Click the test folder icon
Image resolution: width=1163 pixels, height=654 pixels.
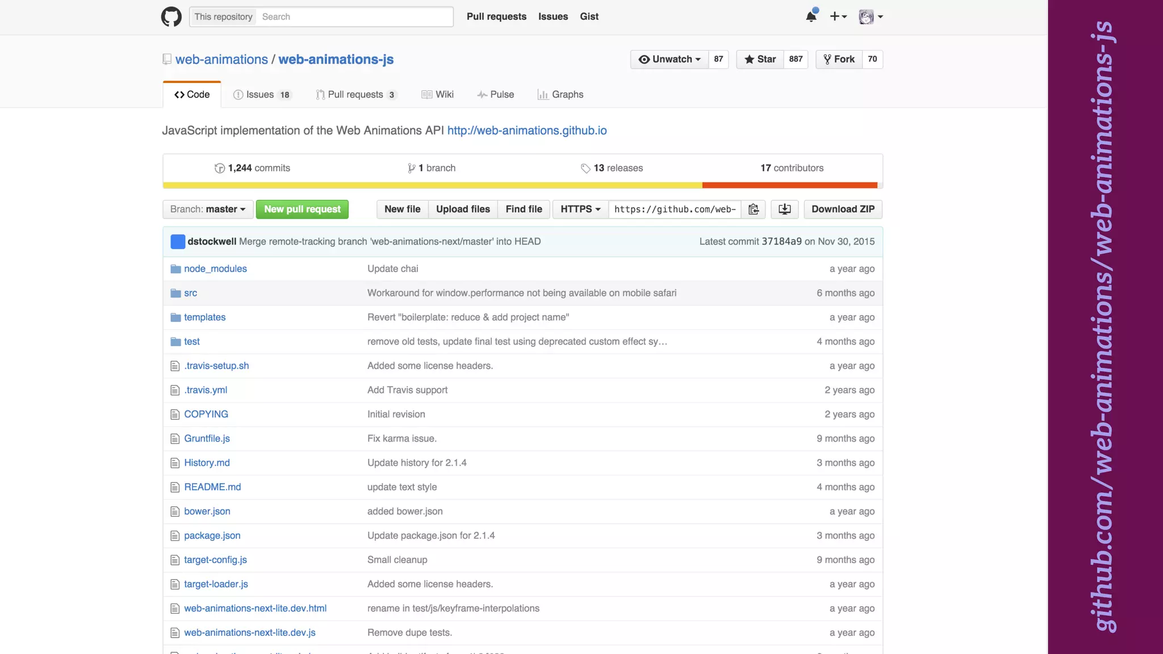[175, 342]
